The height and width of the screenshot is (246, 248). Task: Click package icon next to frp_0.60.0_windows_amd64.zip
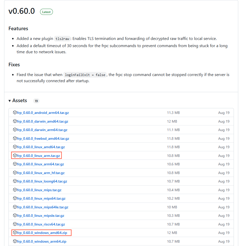click(x=15, y=233)
